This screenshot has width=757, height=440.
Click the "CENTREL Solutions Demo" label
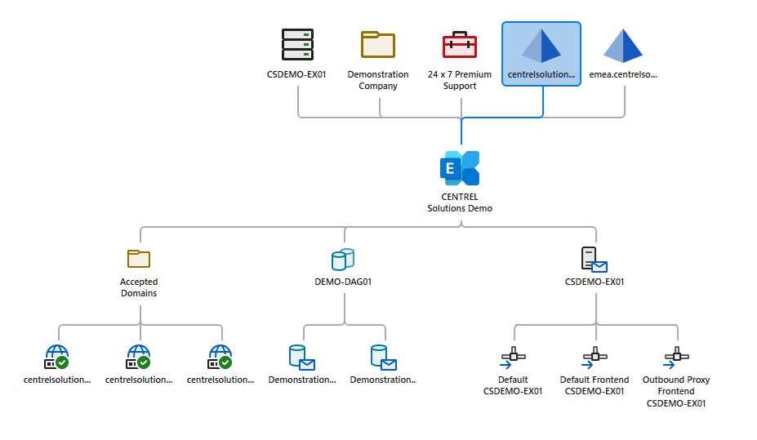[x=460, y=202]
